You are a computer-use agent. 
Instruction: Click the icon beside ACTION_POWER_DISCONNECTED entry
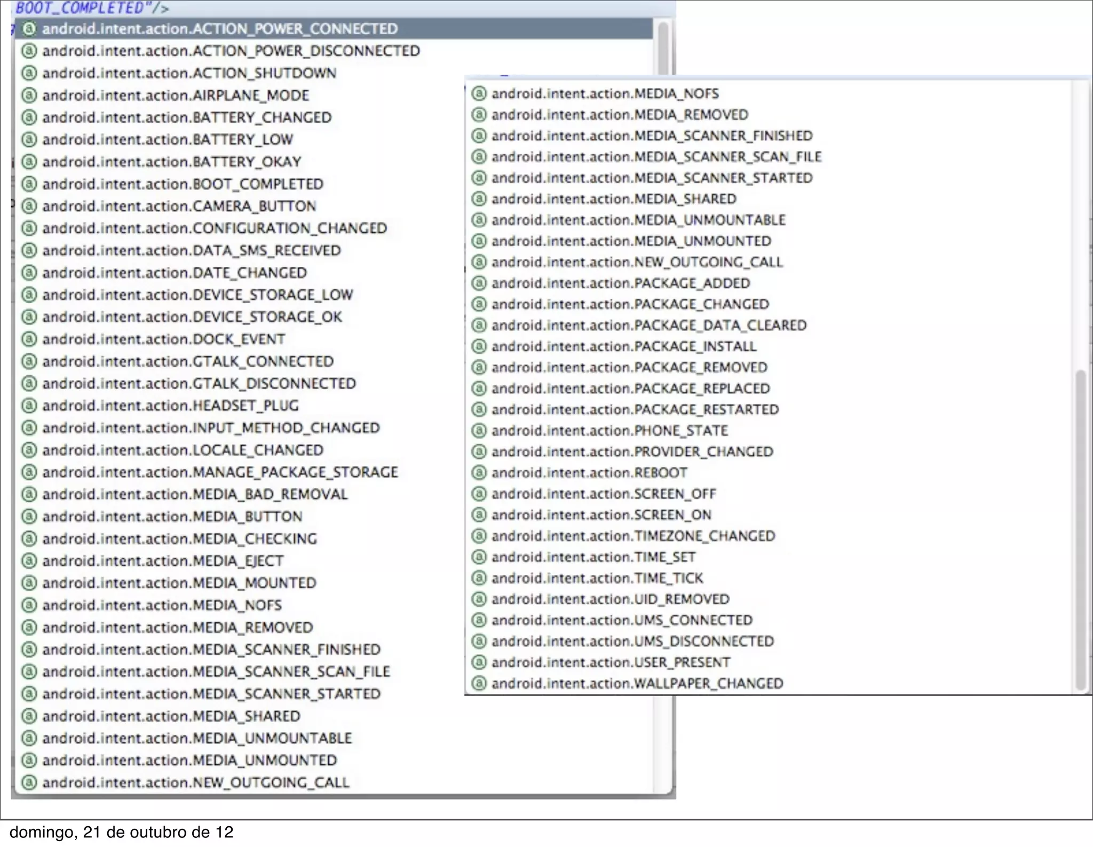click(x=29, y=51)
